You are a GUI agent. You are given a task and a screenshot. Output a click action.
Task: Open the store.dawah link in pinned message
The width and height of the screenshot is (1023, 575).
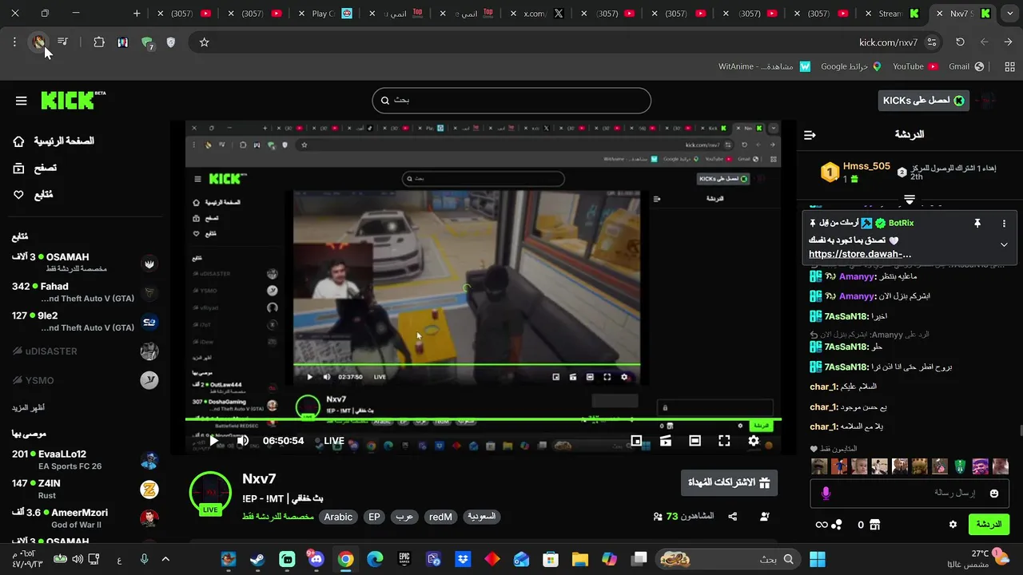pos(860,254)
